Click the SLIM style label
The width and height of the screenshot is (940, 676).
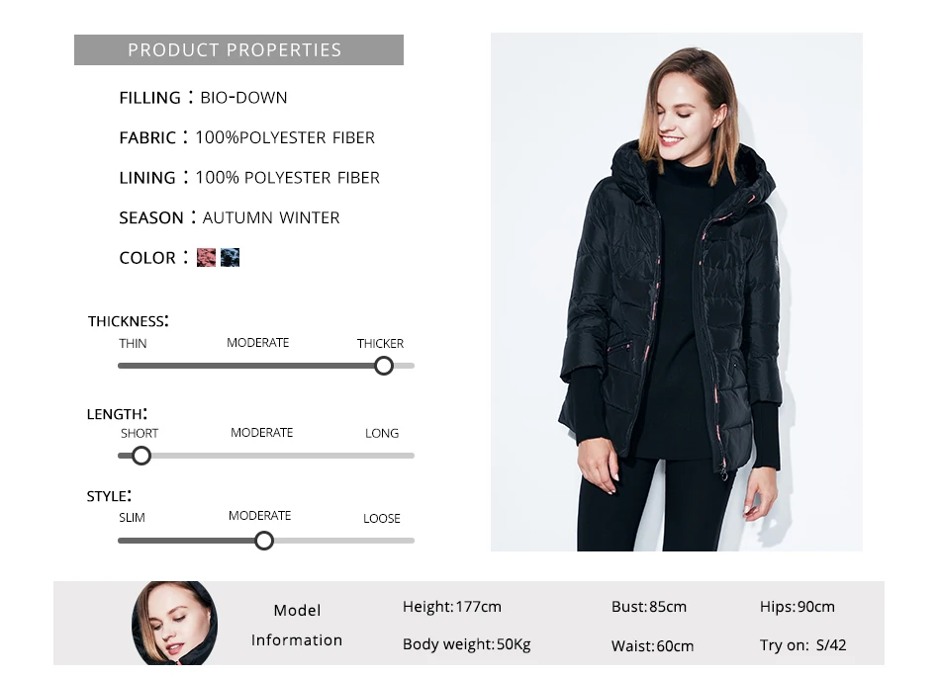(132, 517)
